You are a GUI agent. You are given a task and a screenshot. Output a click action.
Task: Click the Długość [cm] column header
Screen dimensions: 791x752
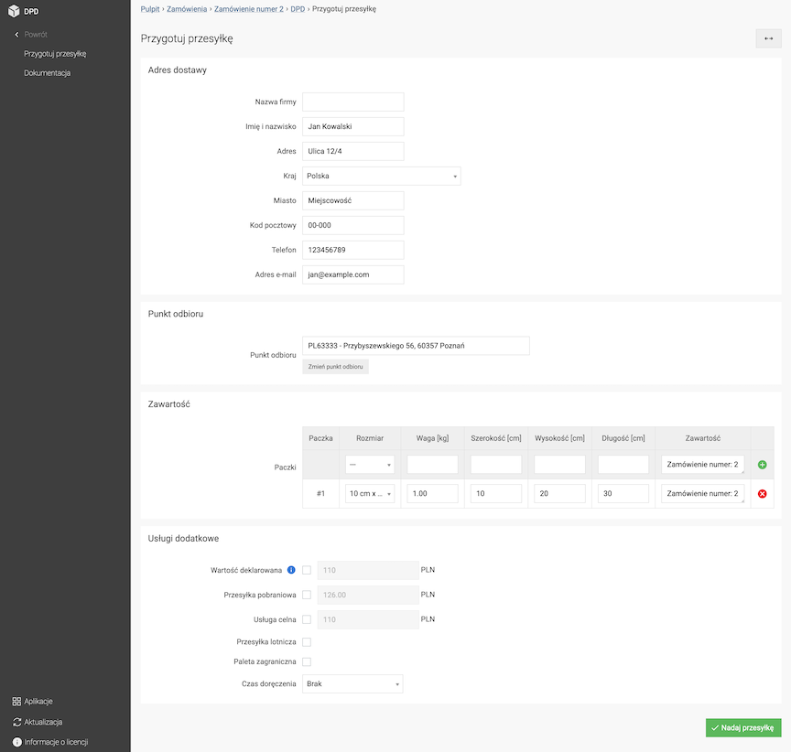[x=623, y=438]
